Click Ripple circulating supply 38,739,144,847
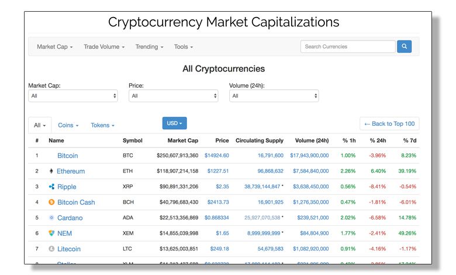The height and width of the screenshot is (275, 456). pos(262,187)
